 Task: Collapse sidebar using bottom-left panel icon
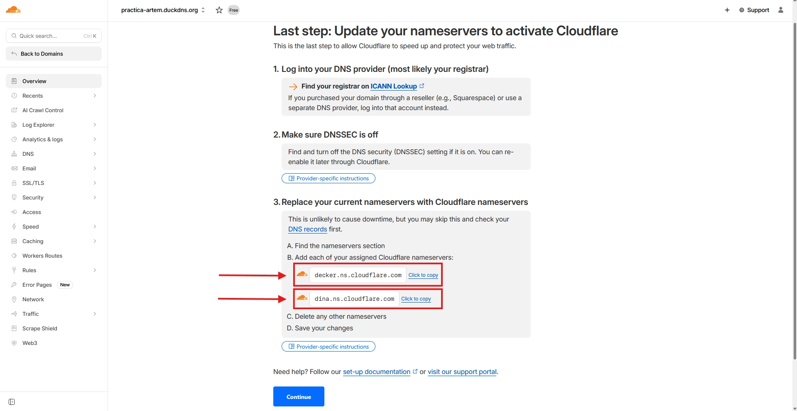point(12,402)
